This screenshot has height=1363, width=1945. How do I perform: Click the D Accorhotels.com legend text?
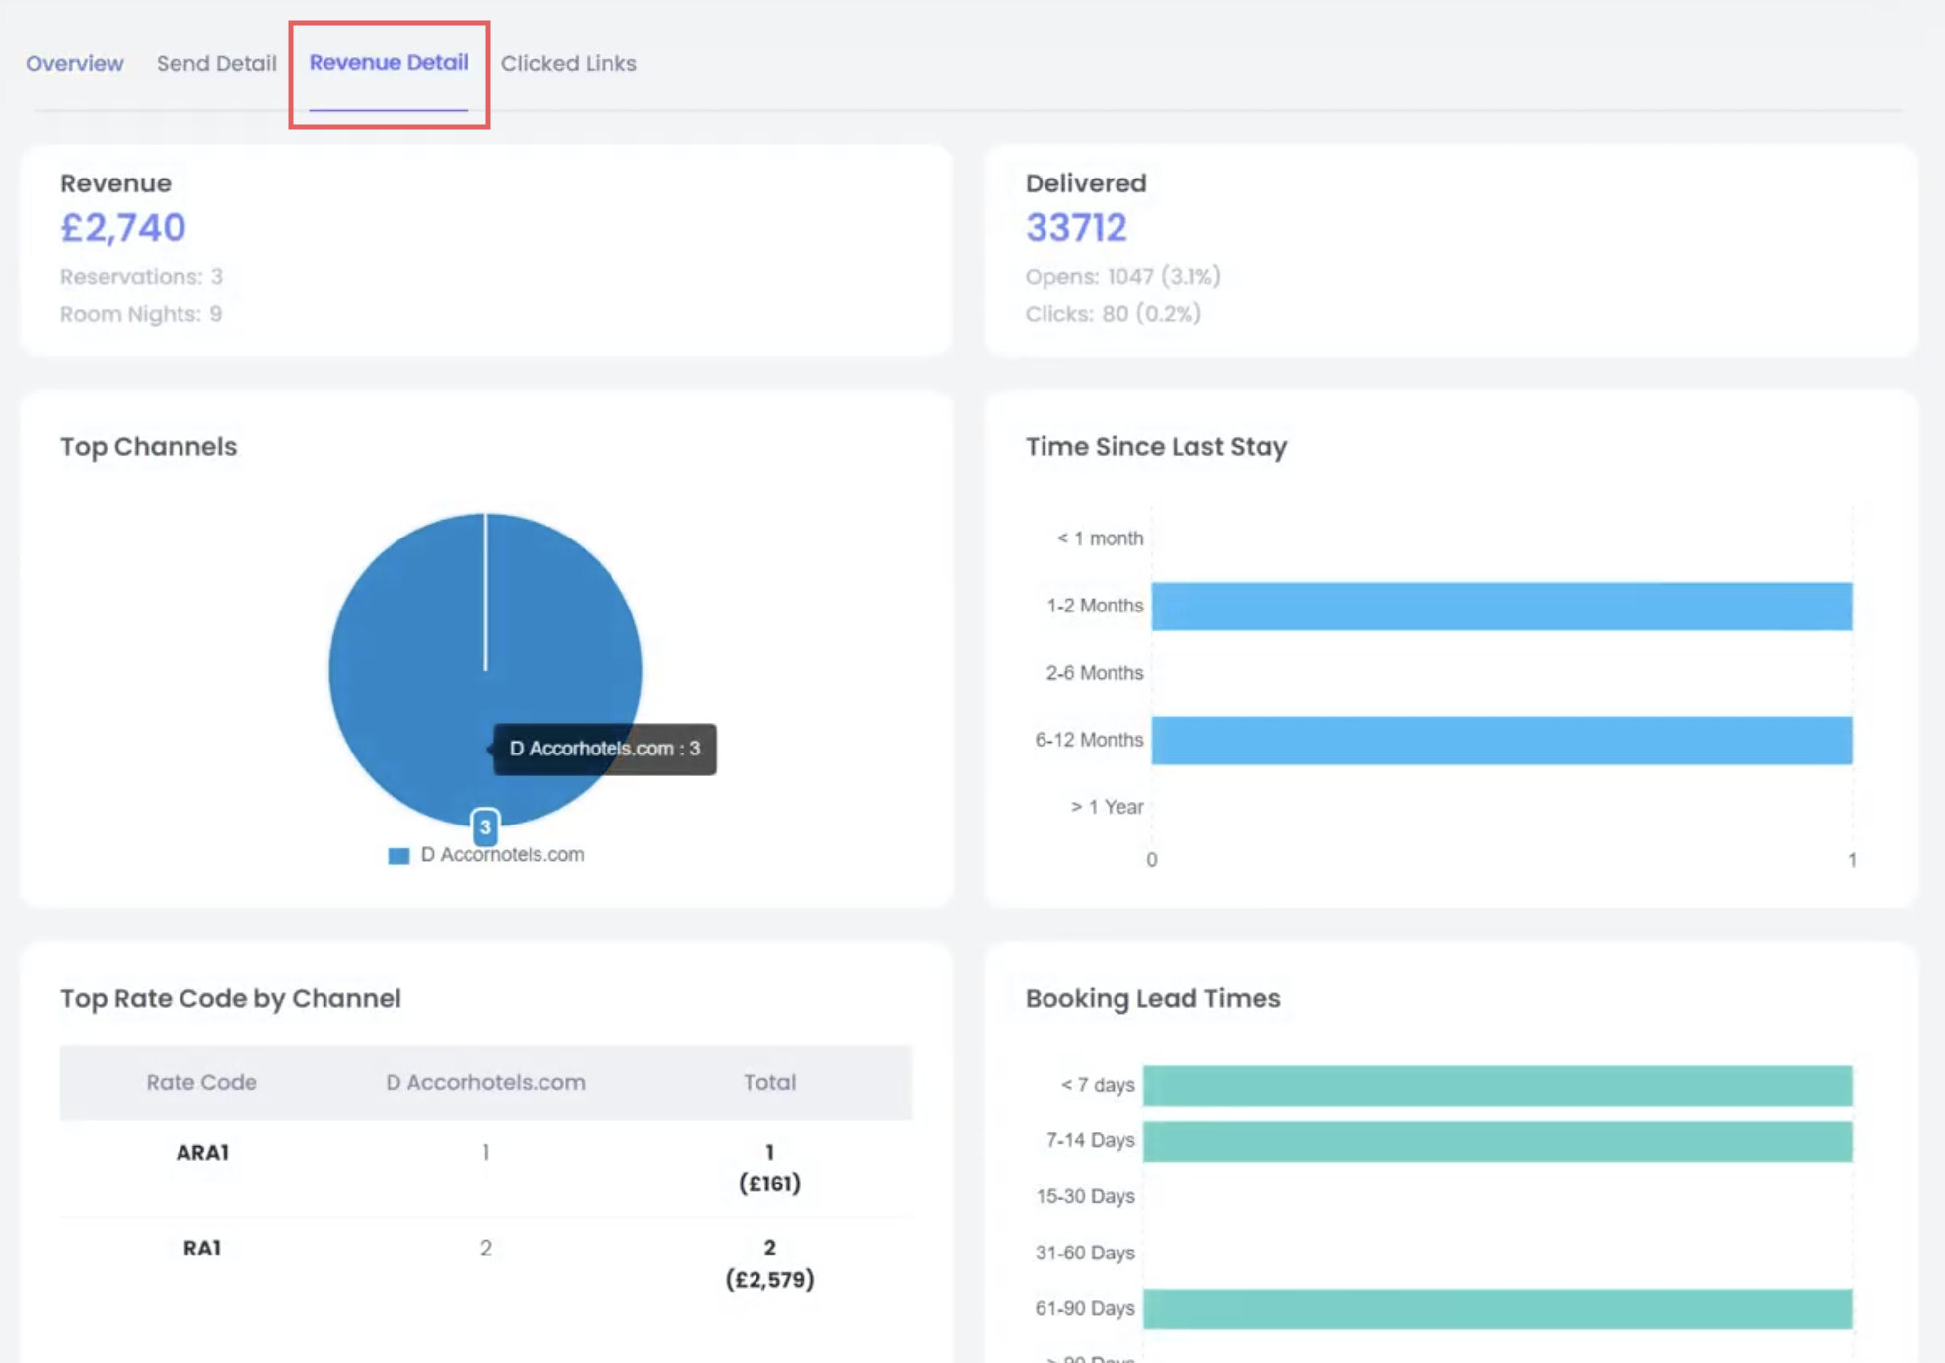tap(502, 855)
